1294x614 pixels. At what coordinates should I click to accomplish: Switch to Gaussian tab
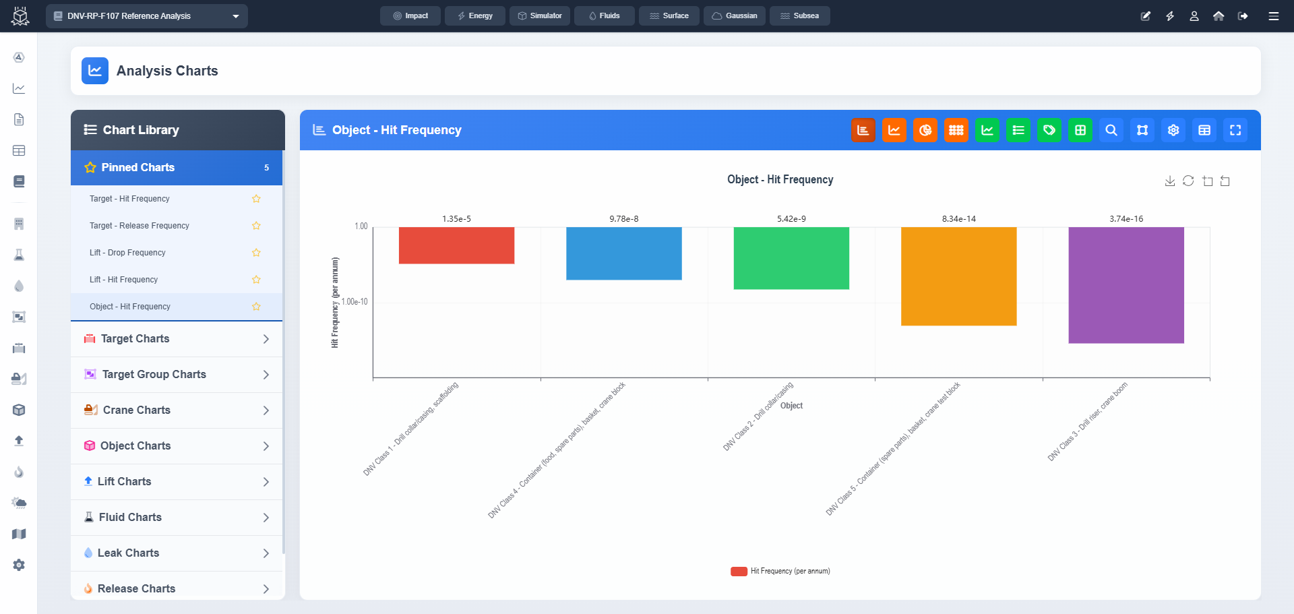pyautogui.click(x=735, y=16)
